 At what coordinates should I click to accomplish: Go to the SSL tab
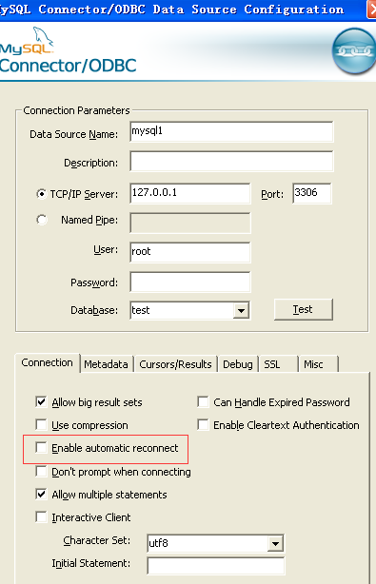point(278,364)
